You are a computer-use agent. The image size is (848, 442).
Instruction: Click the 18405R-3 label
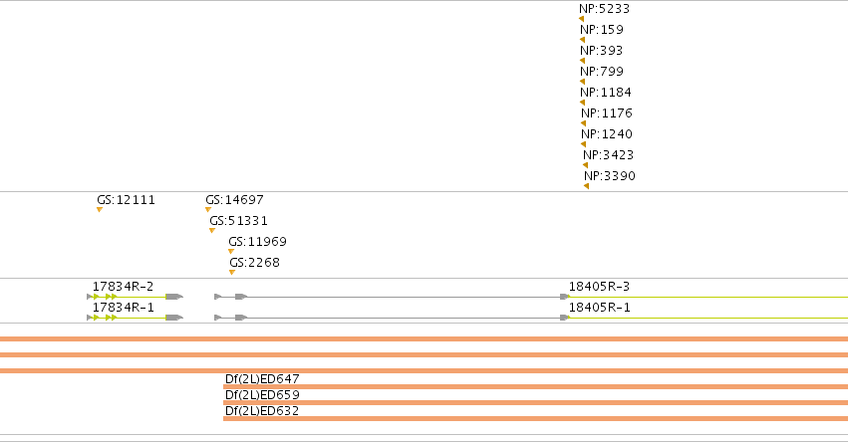point(599,287)
